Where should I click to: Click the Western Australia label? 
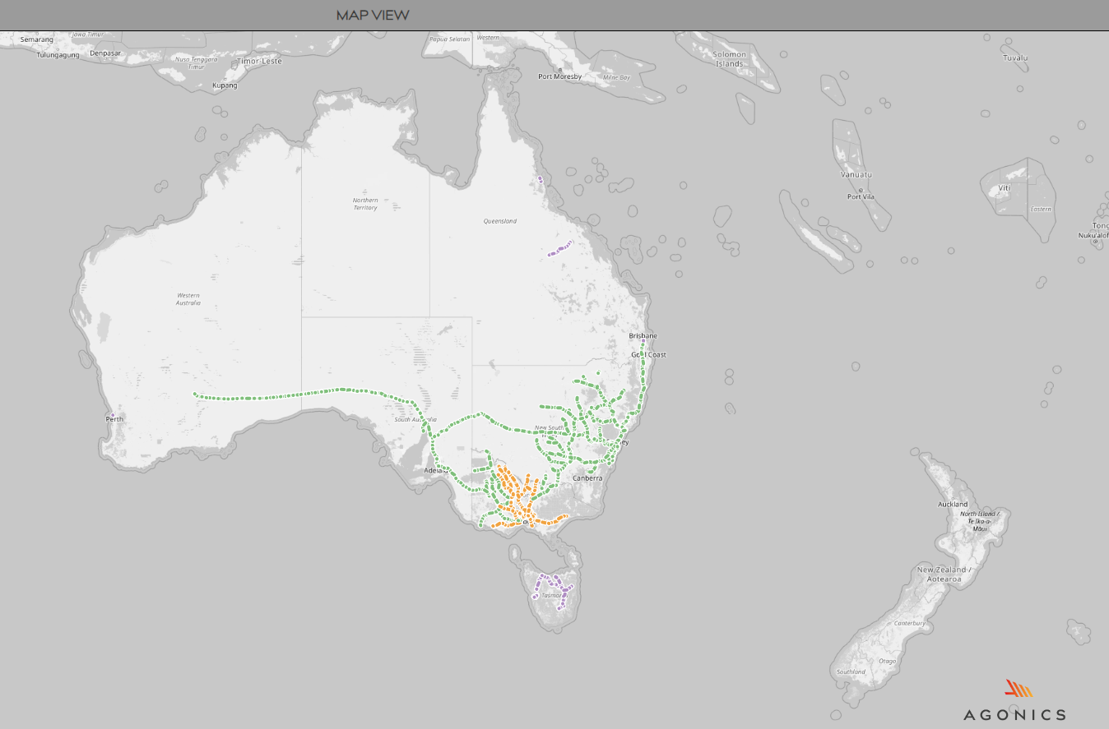click(x=188, y=299)
